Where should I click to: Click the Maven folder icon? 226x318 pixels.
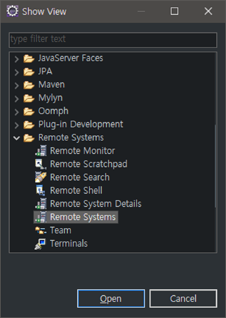click(x=29, y=85)
